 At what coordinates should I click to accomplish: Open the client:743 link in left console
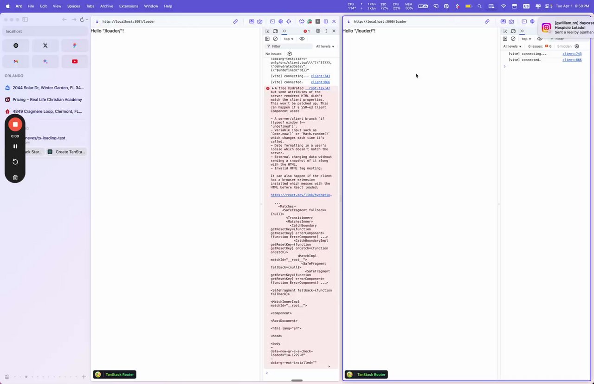point(320,76)
